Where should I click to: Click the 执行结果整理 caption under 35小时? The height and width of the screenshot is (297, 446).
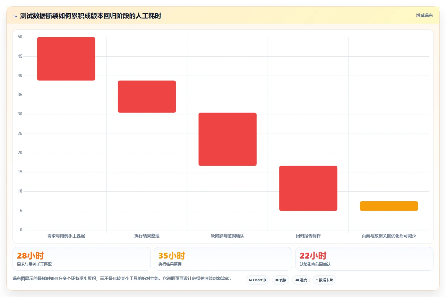[170, 264]
